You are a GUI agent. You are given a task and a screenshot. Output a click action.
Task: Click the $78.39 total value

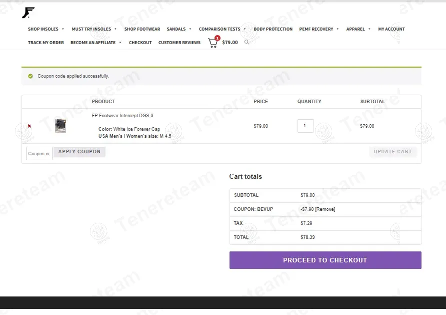point(307,237)
